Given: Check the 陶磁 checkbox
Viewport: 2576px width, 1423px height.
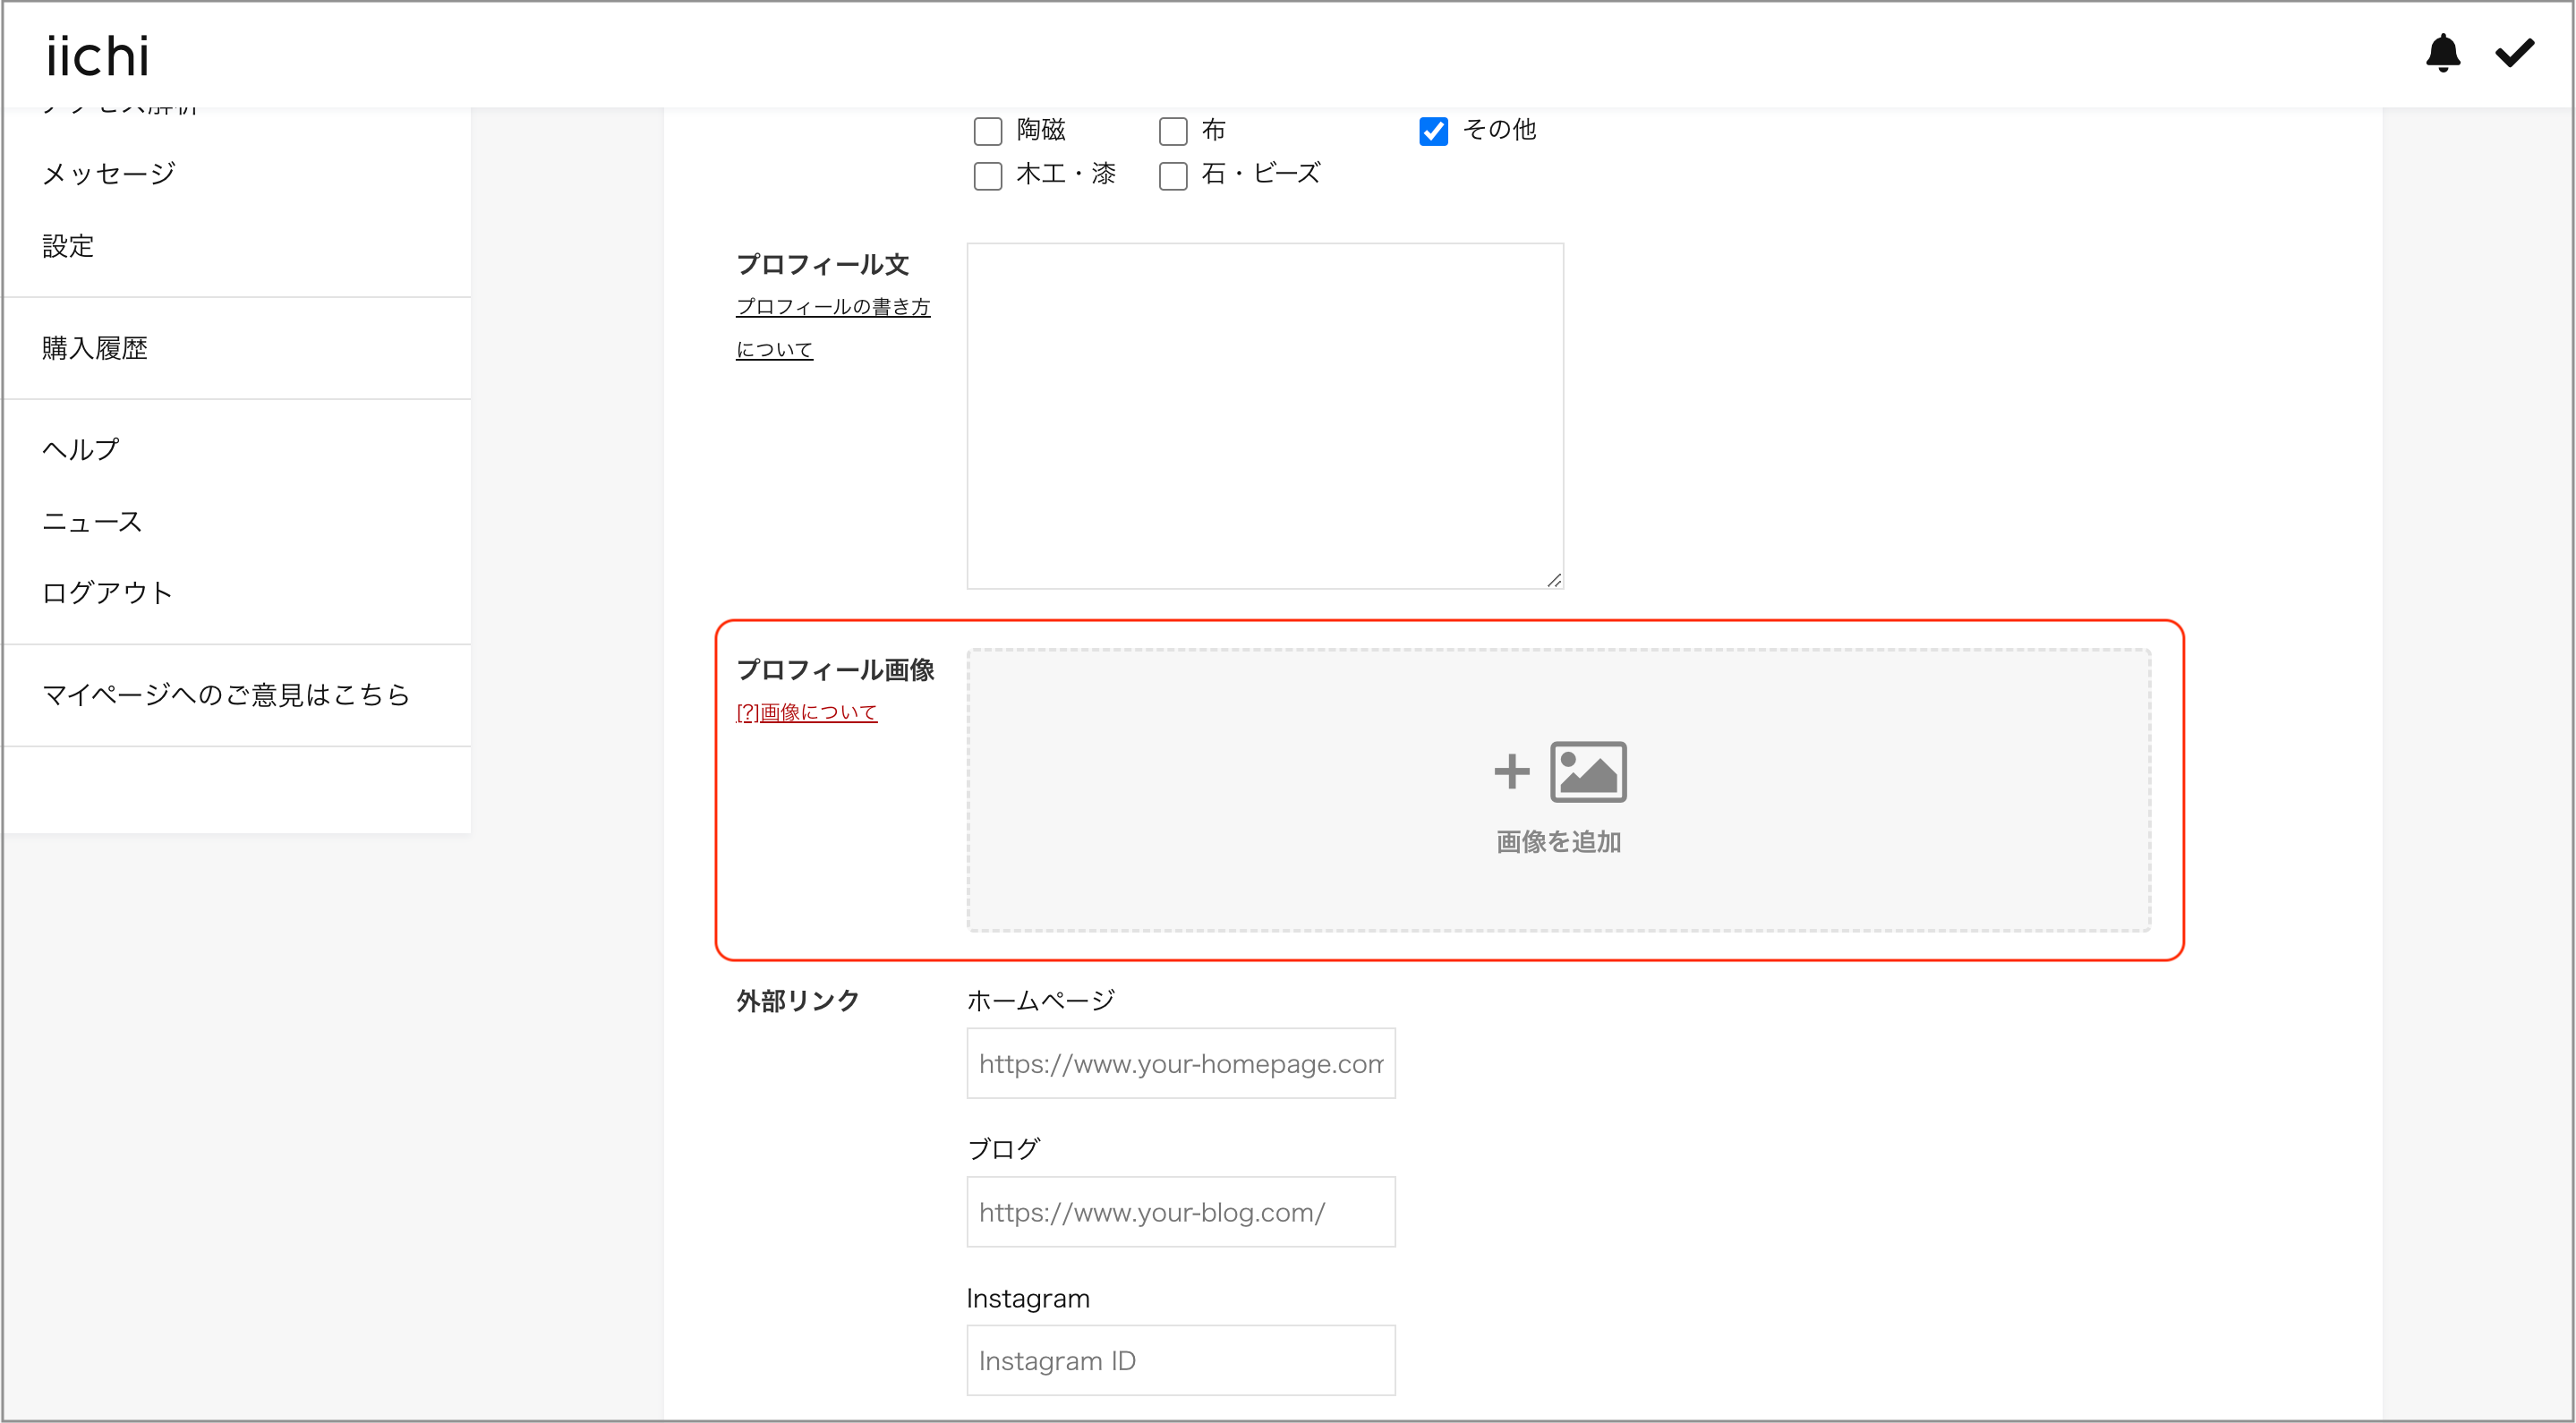Looking at the screenshot, I should pos(988,131).
